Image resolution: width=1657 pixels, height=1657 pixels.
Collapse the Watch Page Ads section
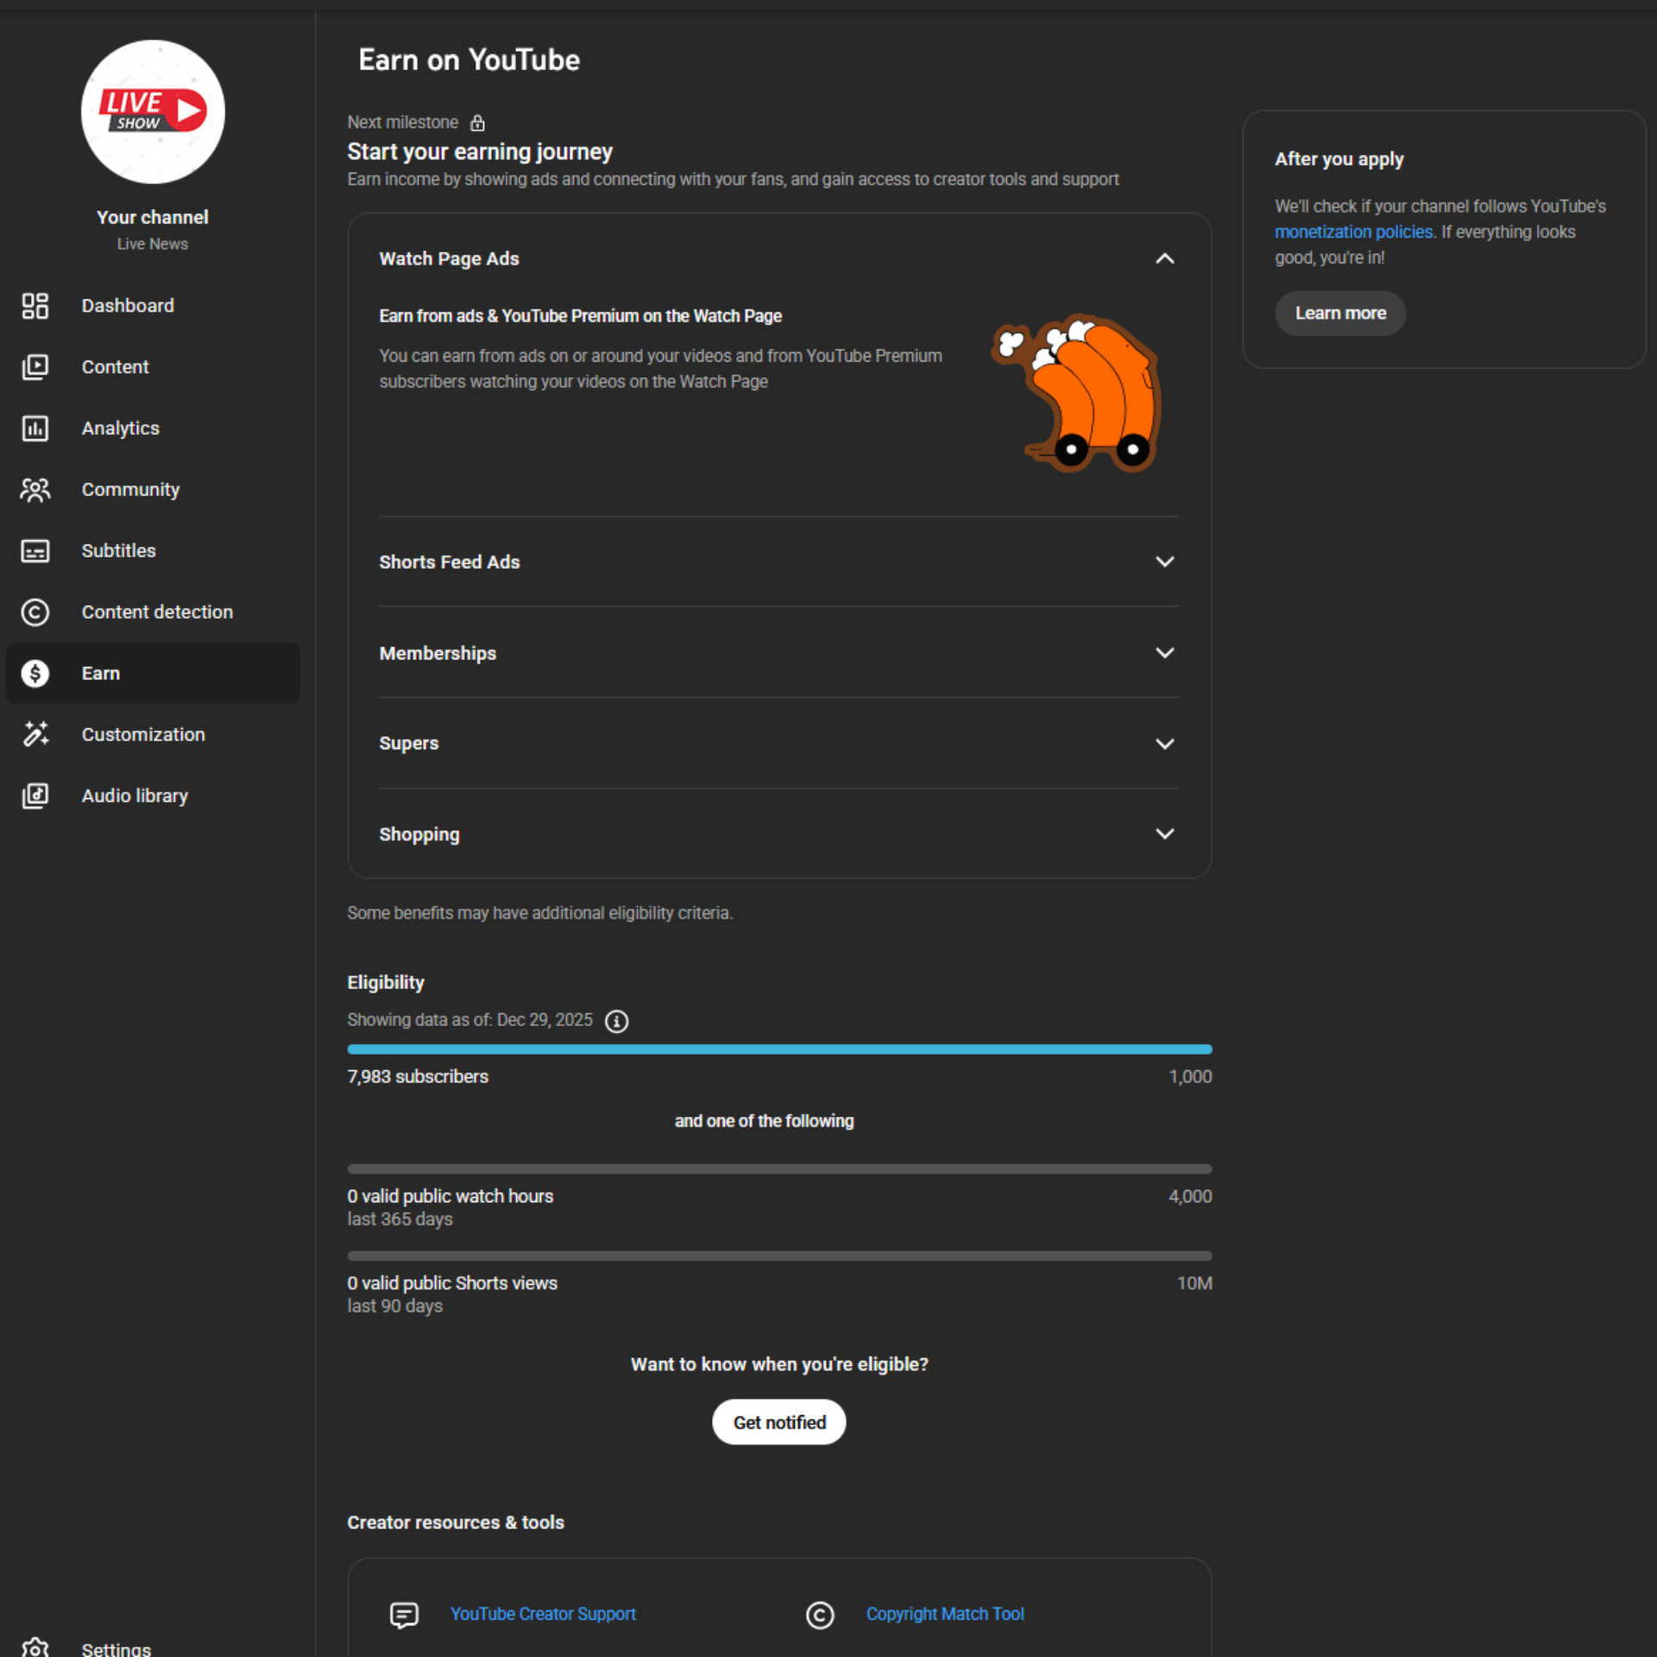[x=1164, y=259]
